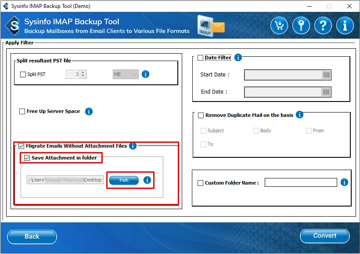This screenshot has height=254, width=360.
Task: Tick the Body duplicate checkbox
Action: coord(256,131)
